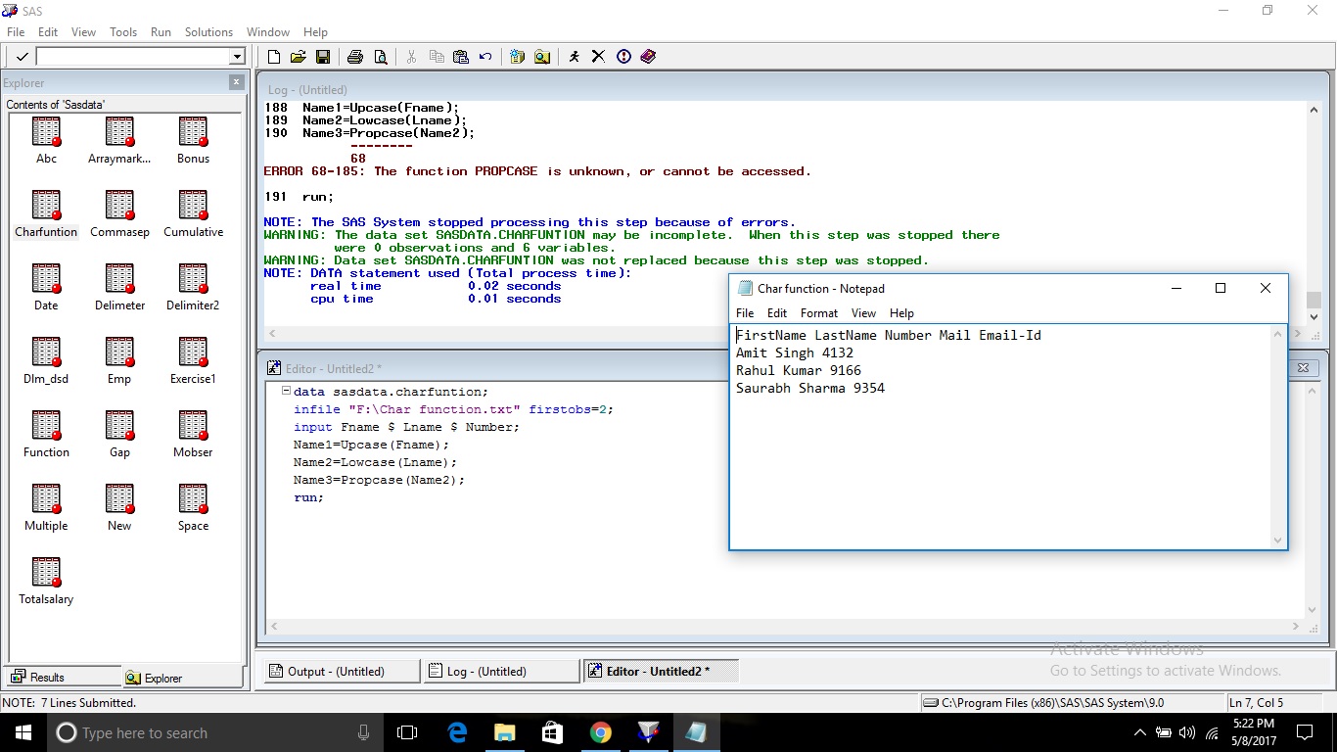The width and height of the screenshot is (1337, 752).
Task: Click the Save disk icon in toolbar
Action: 323,57
